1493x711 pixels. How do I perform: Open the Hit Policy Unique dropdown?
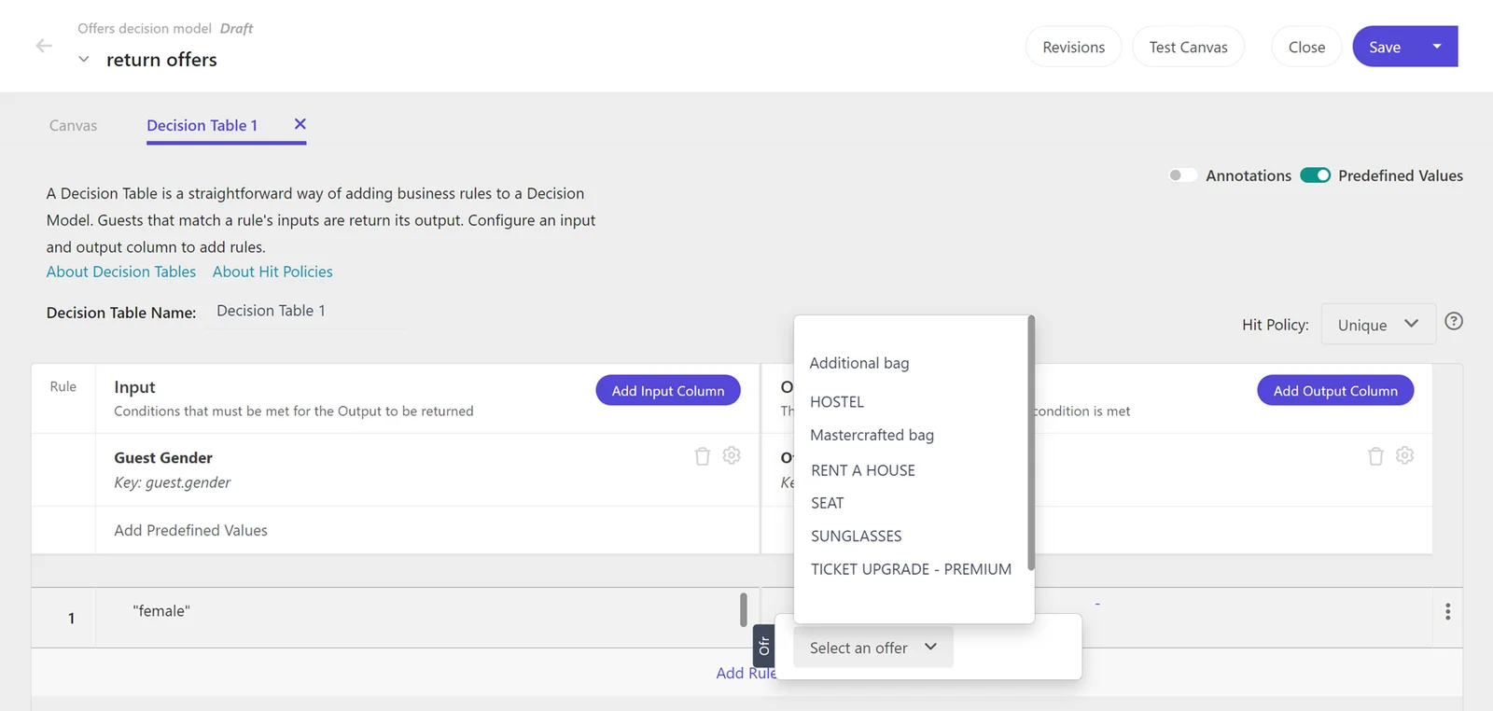pos(1378,325)
